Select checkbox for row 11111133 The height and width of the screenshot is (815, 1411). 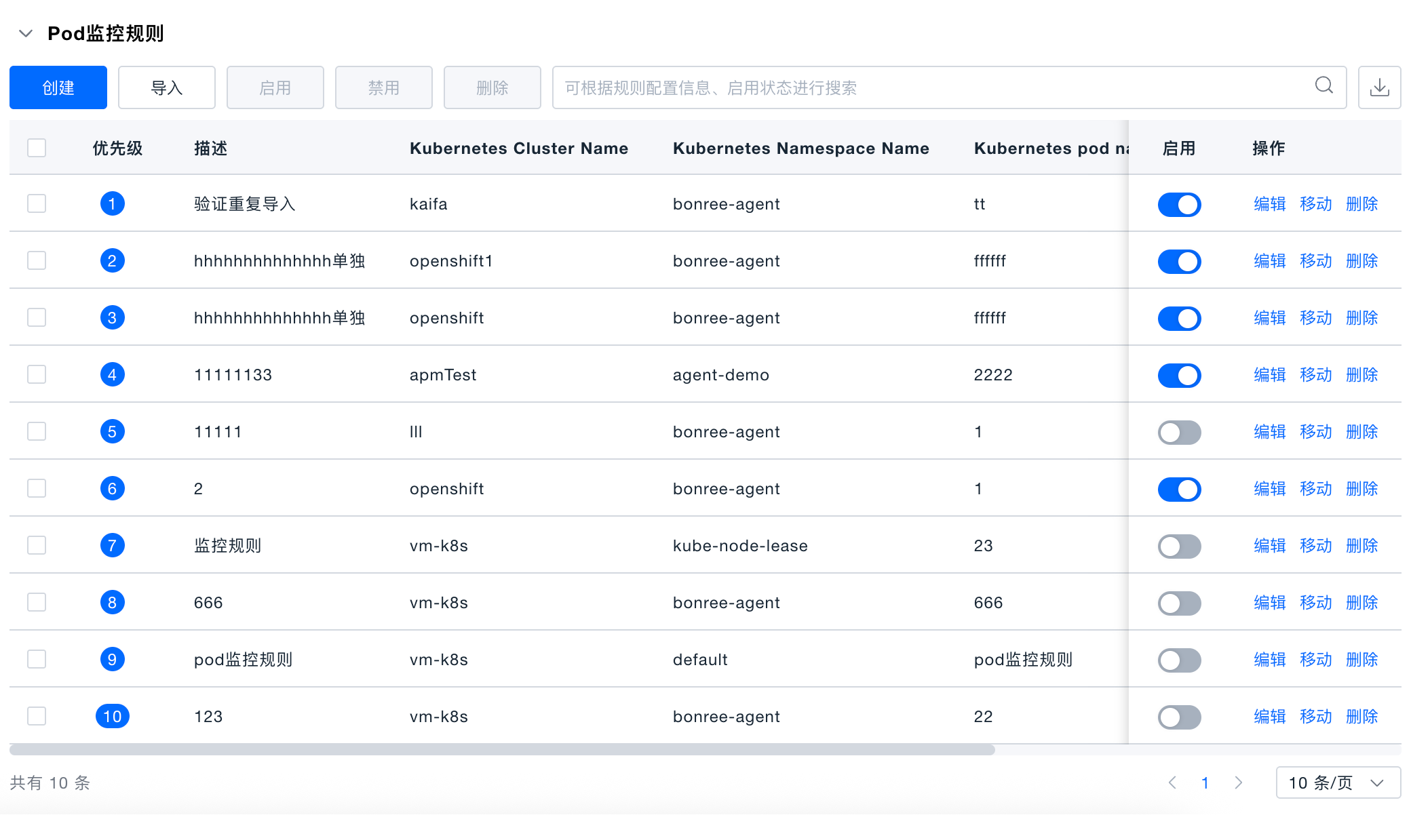click(x=37, y=374)
